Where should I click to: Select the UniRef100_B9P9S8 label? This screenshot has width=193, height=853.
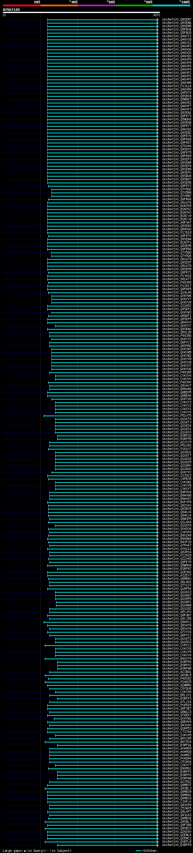pyautogui.click(x=177, y=492)
